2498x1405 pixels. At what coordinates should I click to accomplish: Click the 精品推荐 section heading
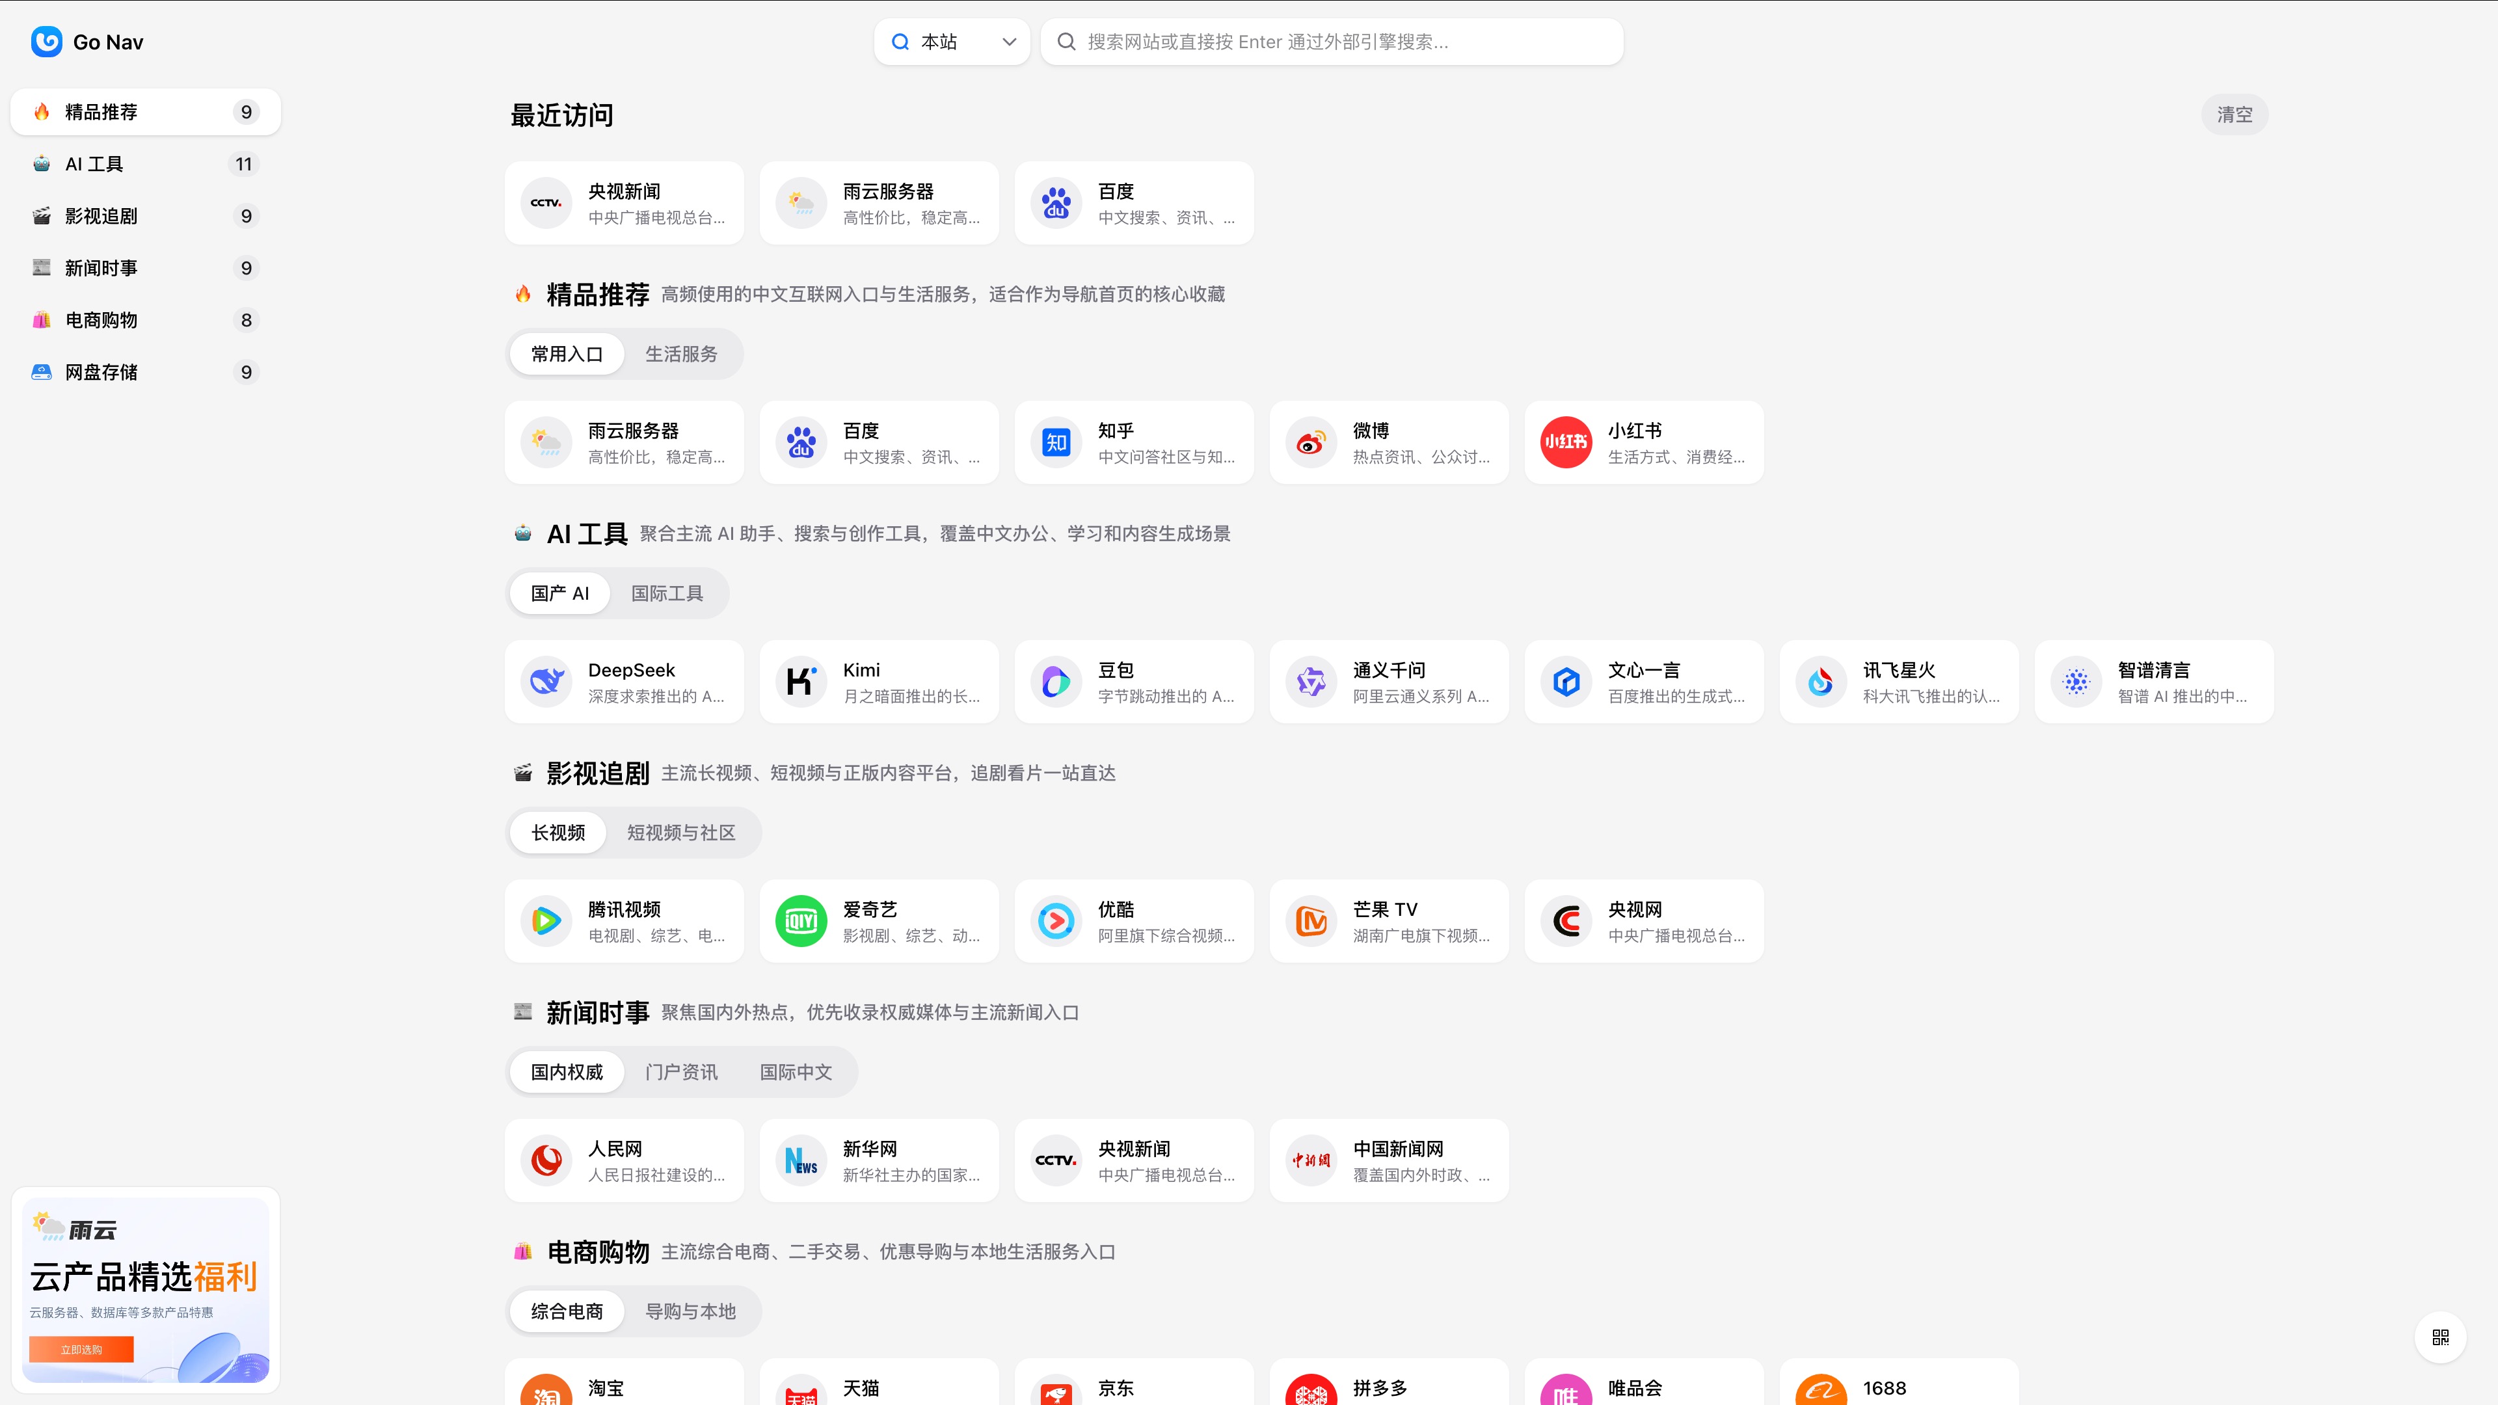[x=597, y=295]
